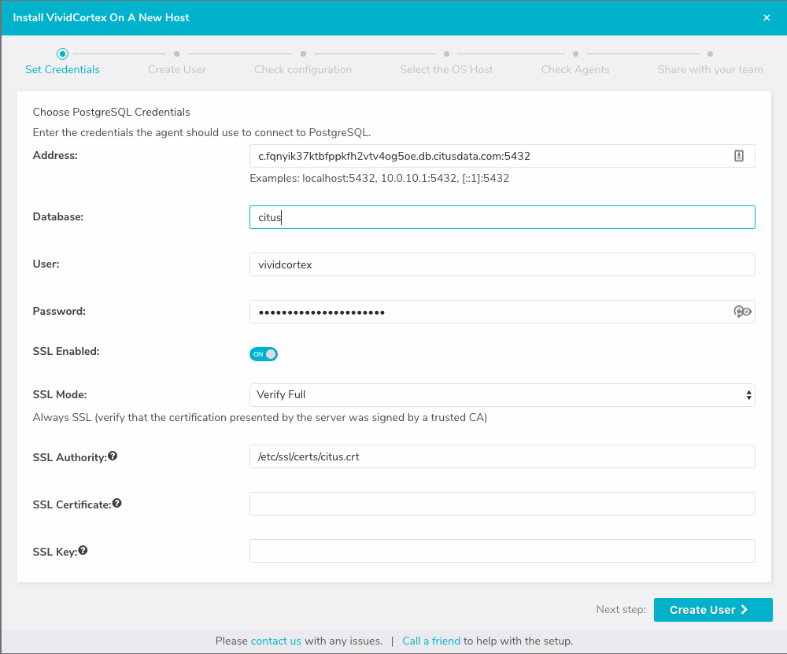Image resolution: width=787 pixels, height=654 pixels.
Task: Go to the Check Agents step
Action: coord(575,70)
